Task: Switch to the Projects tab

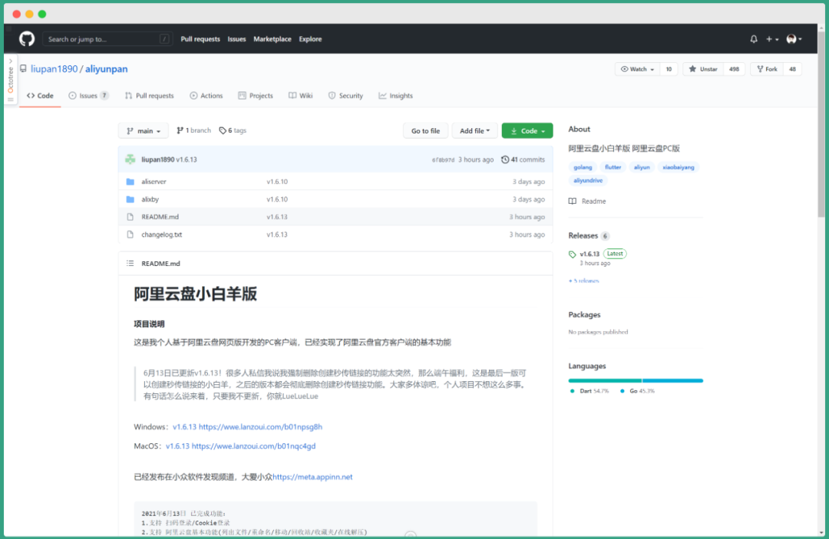Action: [x=256, y=96]
